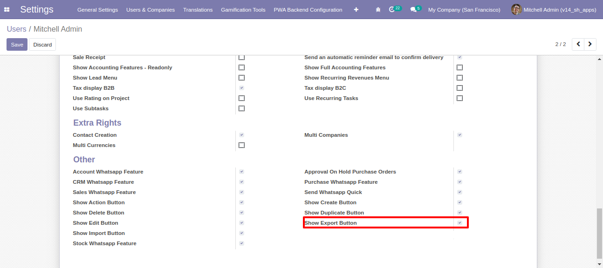
Task: Click the Users breadcrumb link
Action: click(17, 29)
